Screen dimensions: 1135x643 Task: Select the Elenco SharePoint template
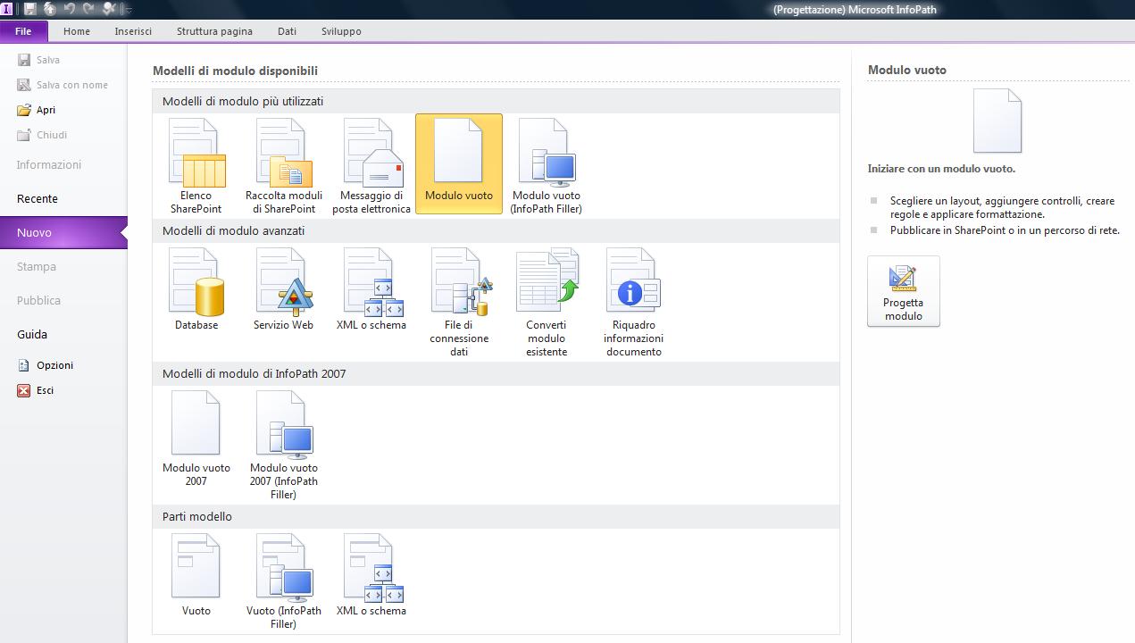(x=196, y=165)
